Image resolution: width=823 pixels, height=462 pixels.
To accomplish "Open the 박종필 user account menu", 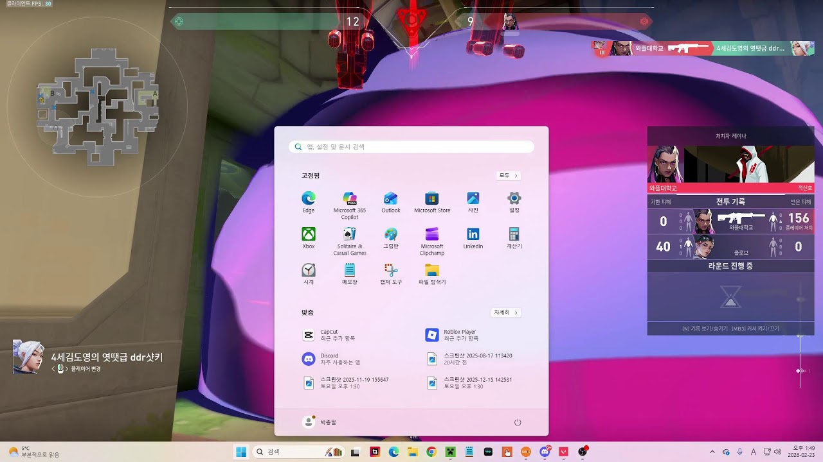I will [320, 422].
